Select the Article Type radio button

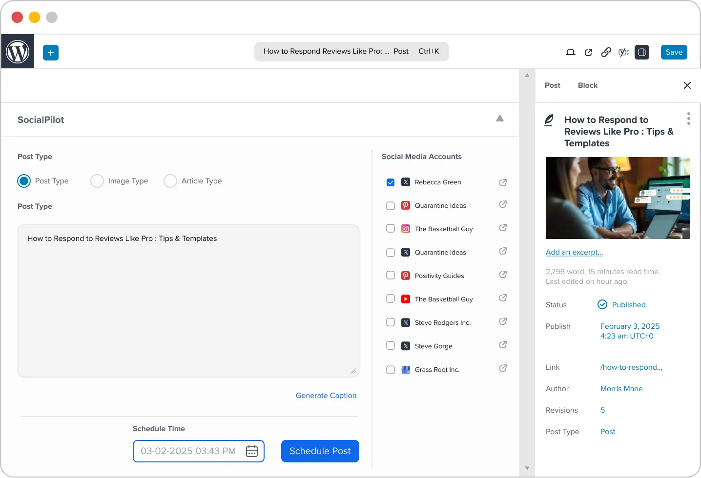pyautogui.click(x=170, y=181)
